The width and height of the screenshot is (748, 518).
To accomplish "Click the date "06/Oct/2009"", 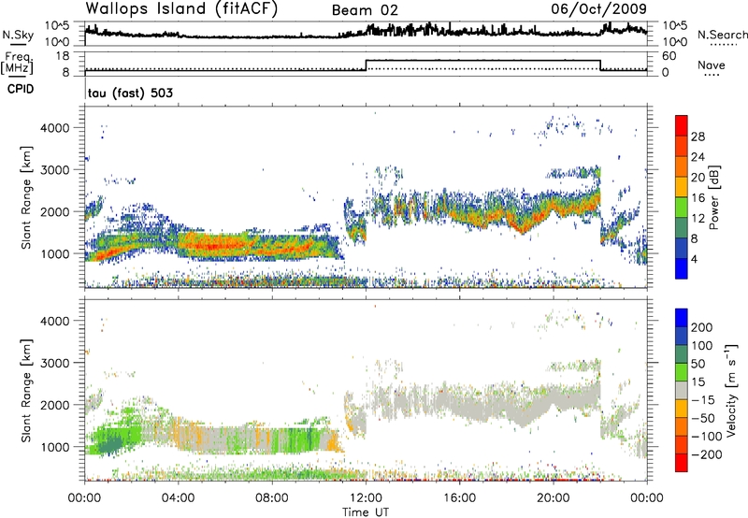I will (x=599, y=9).
